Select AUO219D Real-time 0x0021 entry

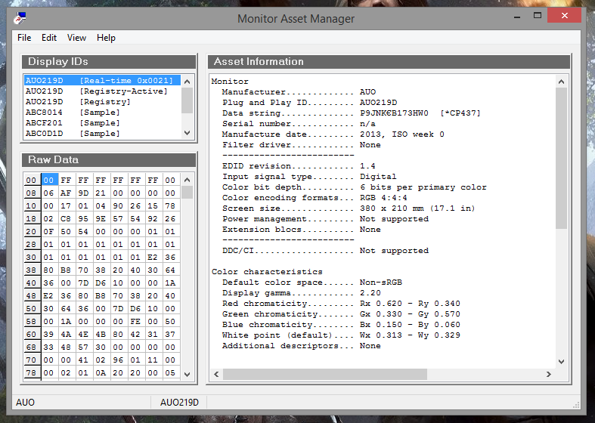coord(102,80)
